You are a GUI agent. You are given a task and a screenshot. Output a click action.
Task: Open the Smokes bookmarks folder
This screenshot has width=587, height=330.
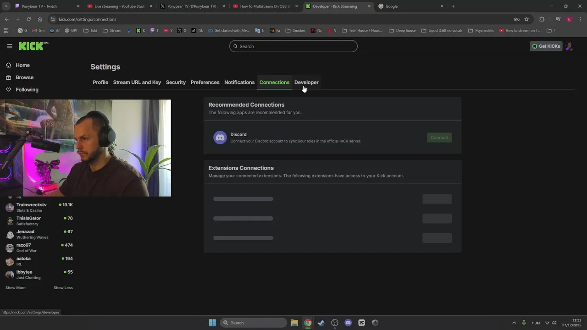pyautogui.click(x=295, y=31)
